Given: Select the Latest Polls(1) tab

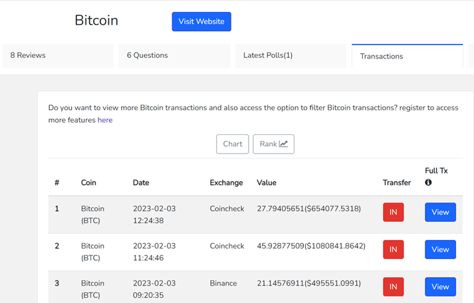Looking at the screenshot, I should [291, 56].
